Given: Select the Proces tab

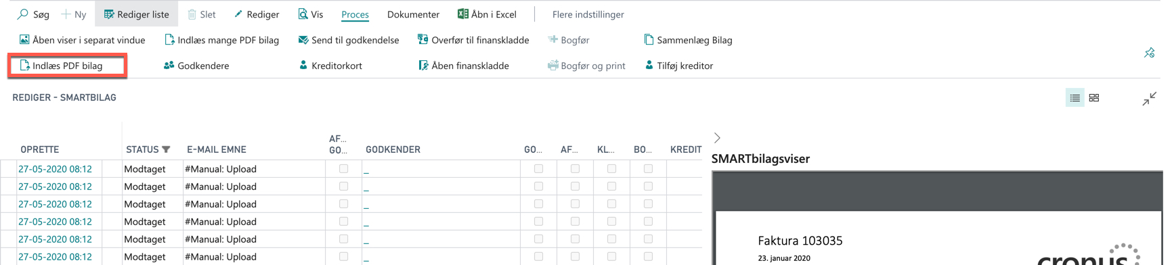Looking at the screenshot, I should [x=355, y=14].
